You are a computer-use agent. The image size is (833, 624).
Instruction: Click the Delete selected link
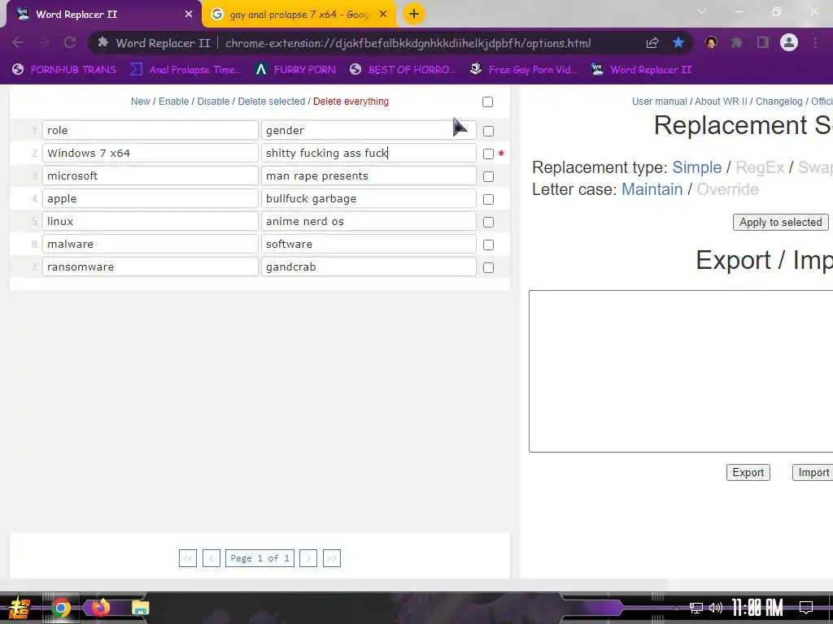coord(272,102)
